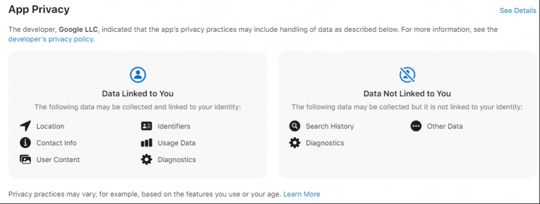The image size is (540, 204).
Task: Open the developer's privacy policy link
Action: click(51, 39)
